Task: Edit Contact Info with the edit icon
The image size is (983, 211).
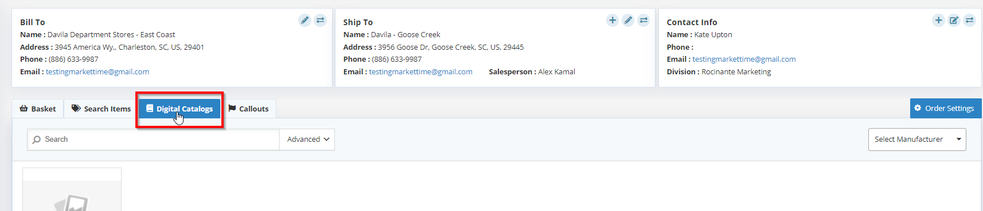Action: 954,21
